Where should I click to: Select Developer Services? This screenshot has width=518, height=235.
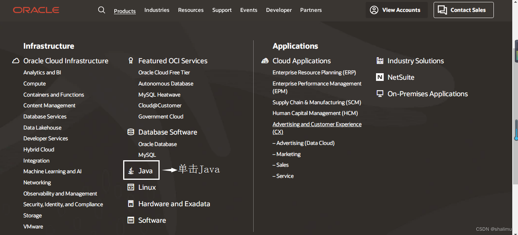coord(46,138)
